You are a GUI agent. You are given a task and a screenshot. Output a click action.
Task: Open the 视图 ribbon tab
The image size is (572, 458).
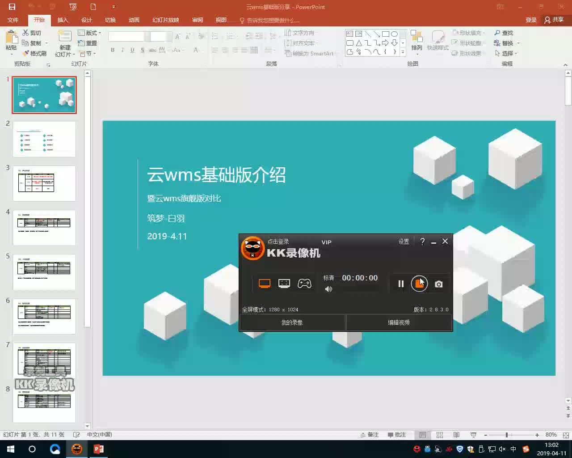(x=221, y=20)
